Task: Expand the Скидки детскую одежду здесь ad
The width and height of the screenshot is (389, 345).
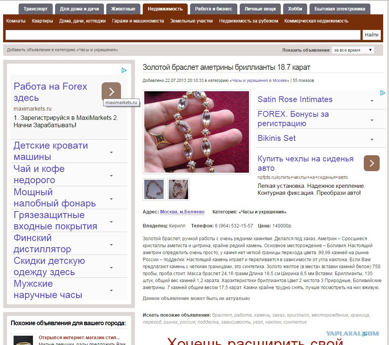Action: [x=111, y=267]
